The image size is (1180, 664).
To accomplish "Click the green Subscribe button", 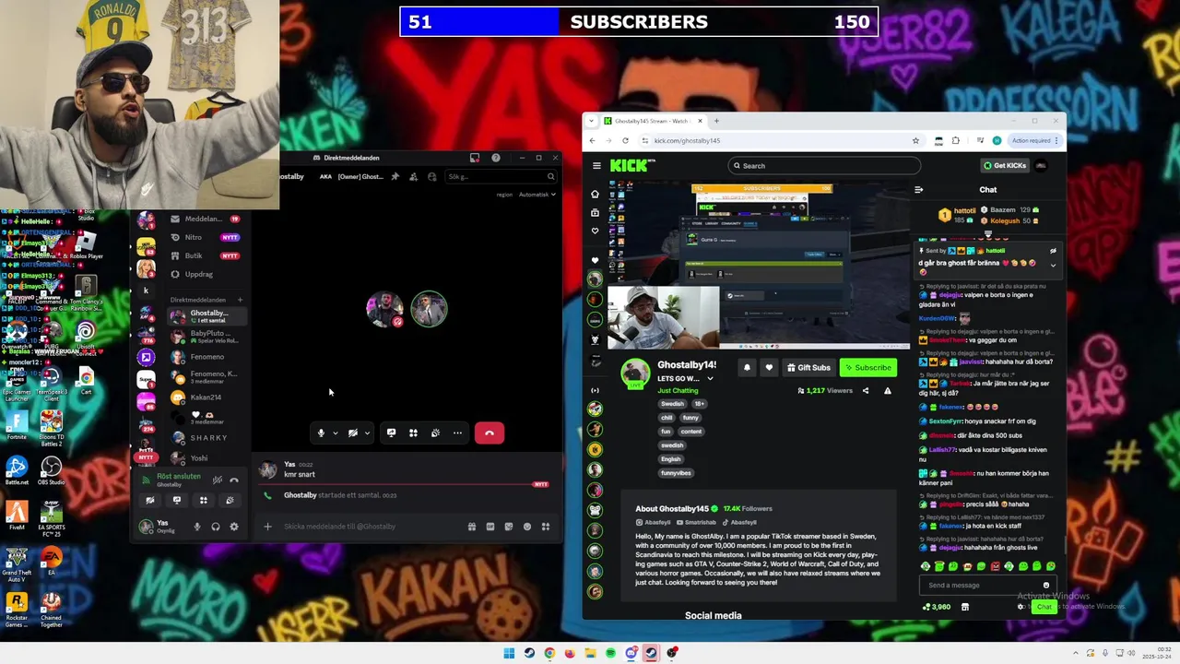I will 867,367.
